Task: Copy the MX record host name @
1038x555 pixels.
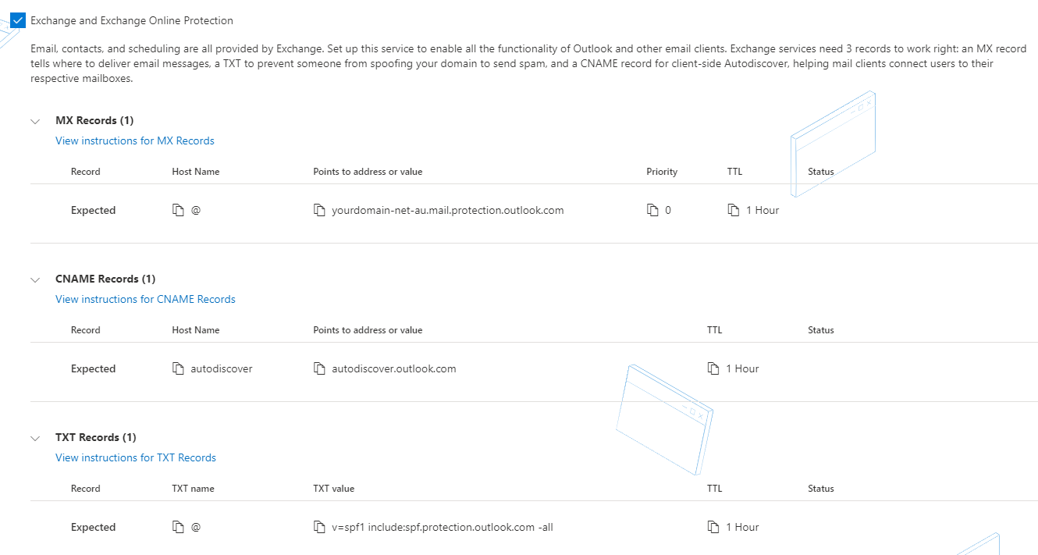Action: (178, 211)
